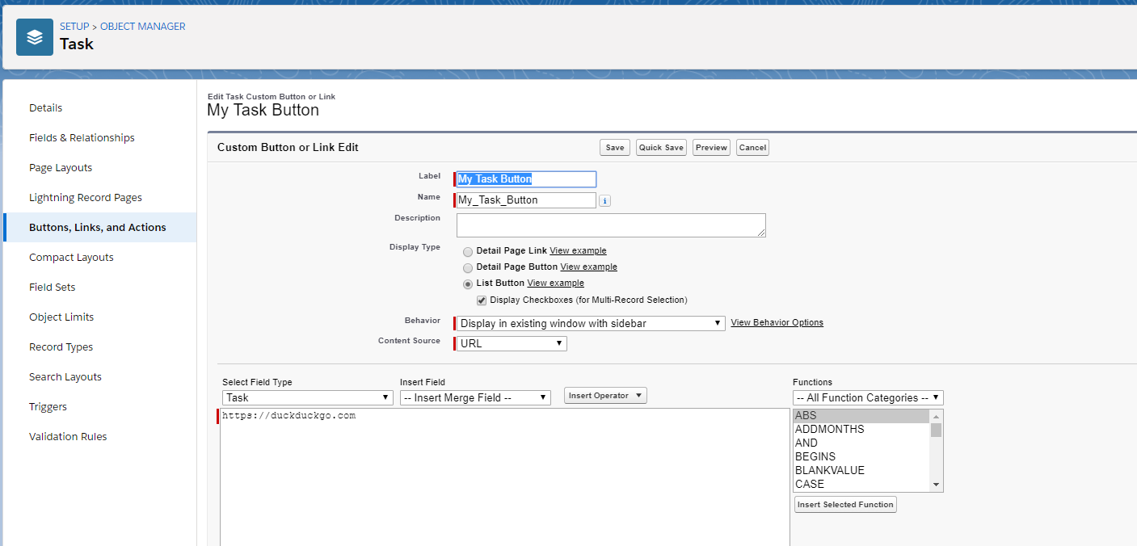Viewport: 1137px width, 546px height.
Task: Expand the All Function Categories dropdown
Action: pyautogui.click(x=867, y=397)
